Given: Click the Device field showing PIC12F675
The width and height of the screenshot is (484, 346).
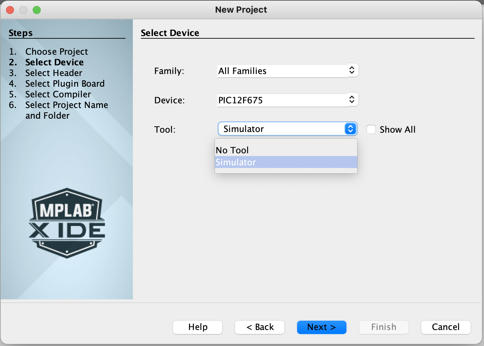Looking at the screenshot, I should (282, 100).
